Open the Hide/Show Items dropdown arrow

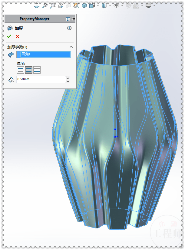coord(110,5)
